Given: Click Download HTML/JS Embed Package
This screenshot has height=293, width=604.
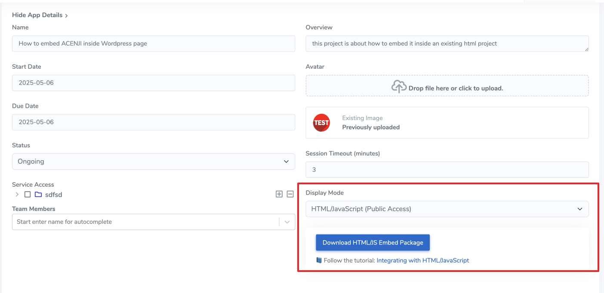Looking at the screenshot, I should [x=373, y=242].
